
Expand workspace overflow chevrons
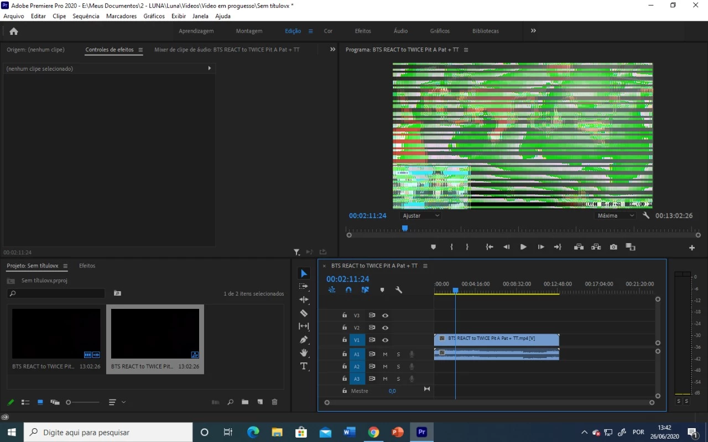(533, 31)
